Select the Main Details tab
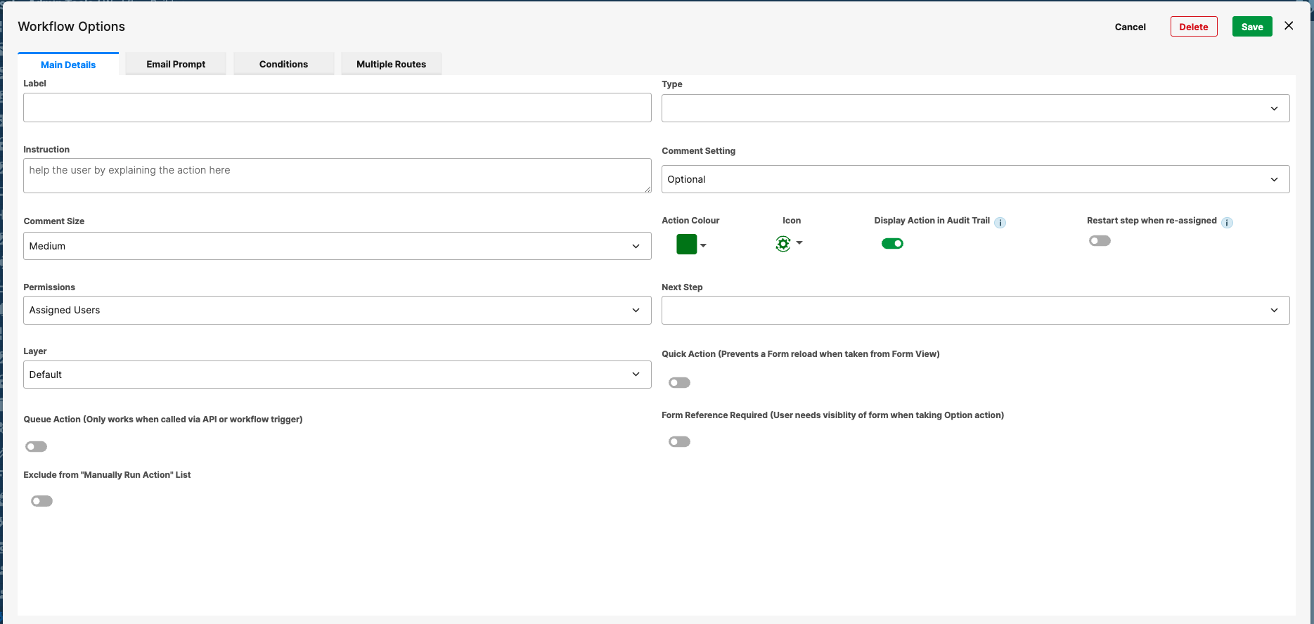This screenshot has width=1314, height=624. [68, 64]
